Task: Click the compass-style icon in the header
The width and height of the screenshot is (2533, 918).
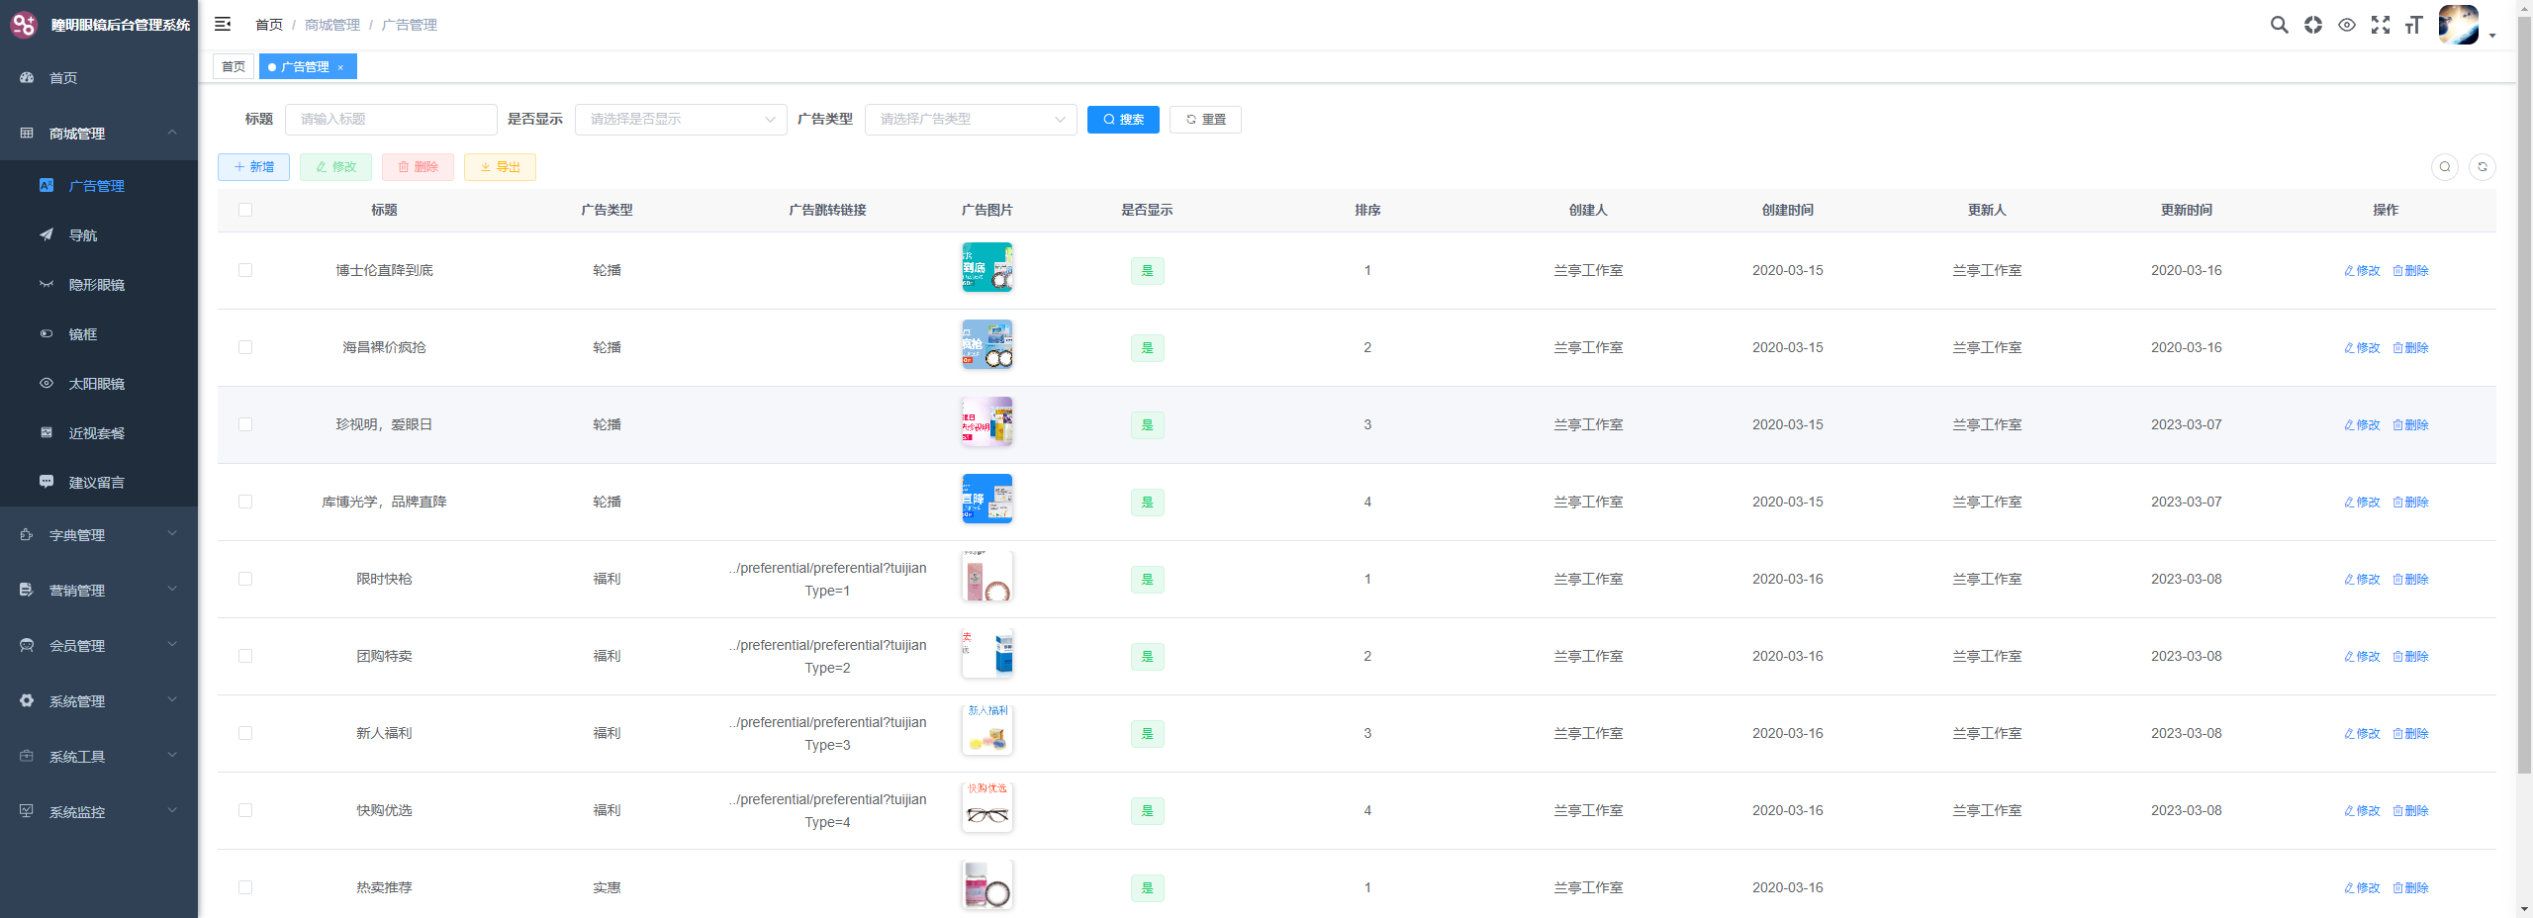Action: click(2312, 25)
